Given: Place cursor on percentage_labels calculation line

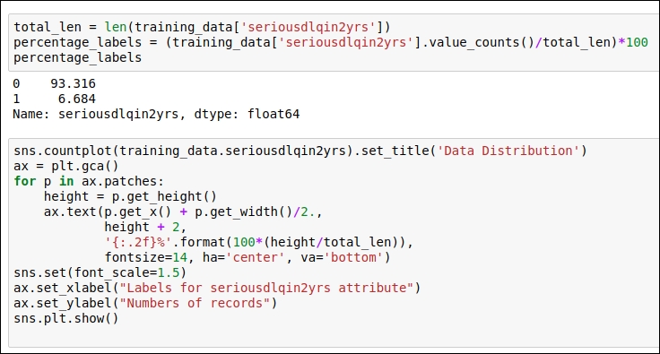Looking at the screenshot, I should (330, 42).
